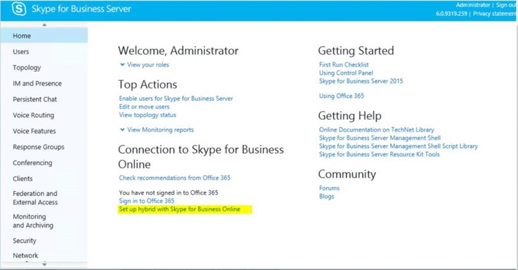This screenshot has width=518, height=270.
Task: Open the Privacy statement link
Action: coord(495,13)
